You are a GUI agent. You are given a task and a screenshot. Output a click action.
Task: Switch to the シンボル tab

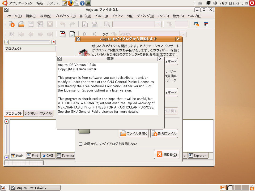click(31, 113)
